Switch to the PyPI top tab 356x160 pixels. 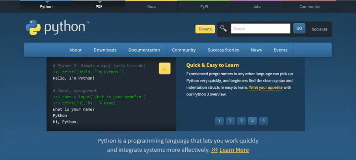pyautogui.click(x=204, y=7)
